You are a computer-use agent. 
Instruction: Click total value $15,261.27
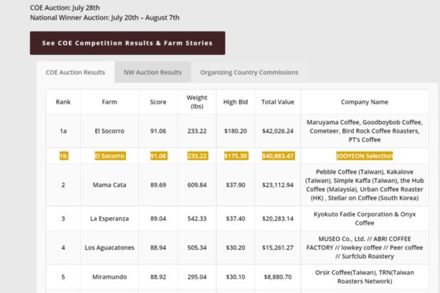278,247
